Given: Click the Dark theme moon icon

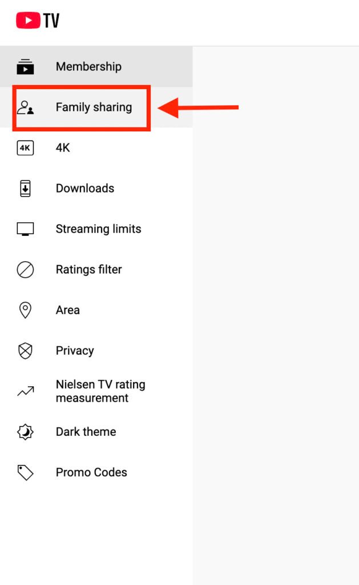Looking at the screenshot, I should (x=25, y=432).
